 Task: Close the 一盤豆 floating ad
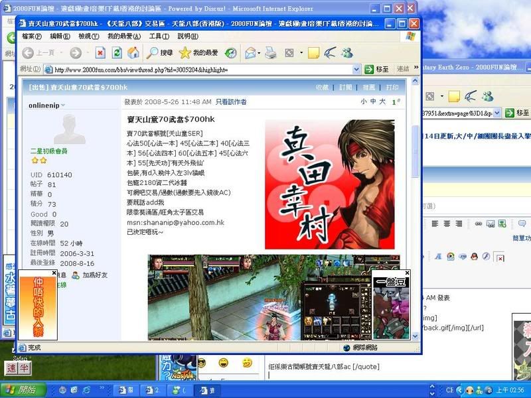408,273
